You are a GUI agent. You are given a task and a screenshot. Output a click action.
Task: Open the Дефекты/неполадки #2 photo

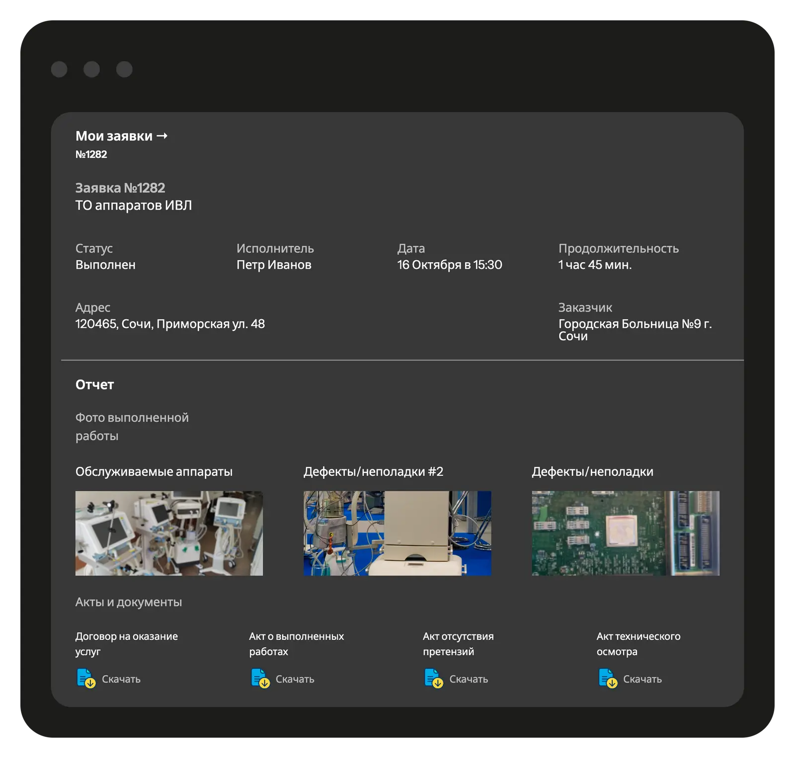[x=397, y=533]
